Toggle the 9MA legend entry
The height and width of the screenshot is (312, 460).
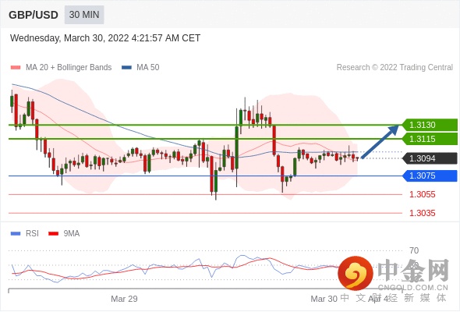point(64,234)
